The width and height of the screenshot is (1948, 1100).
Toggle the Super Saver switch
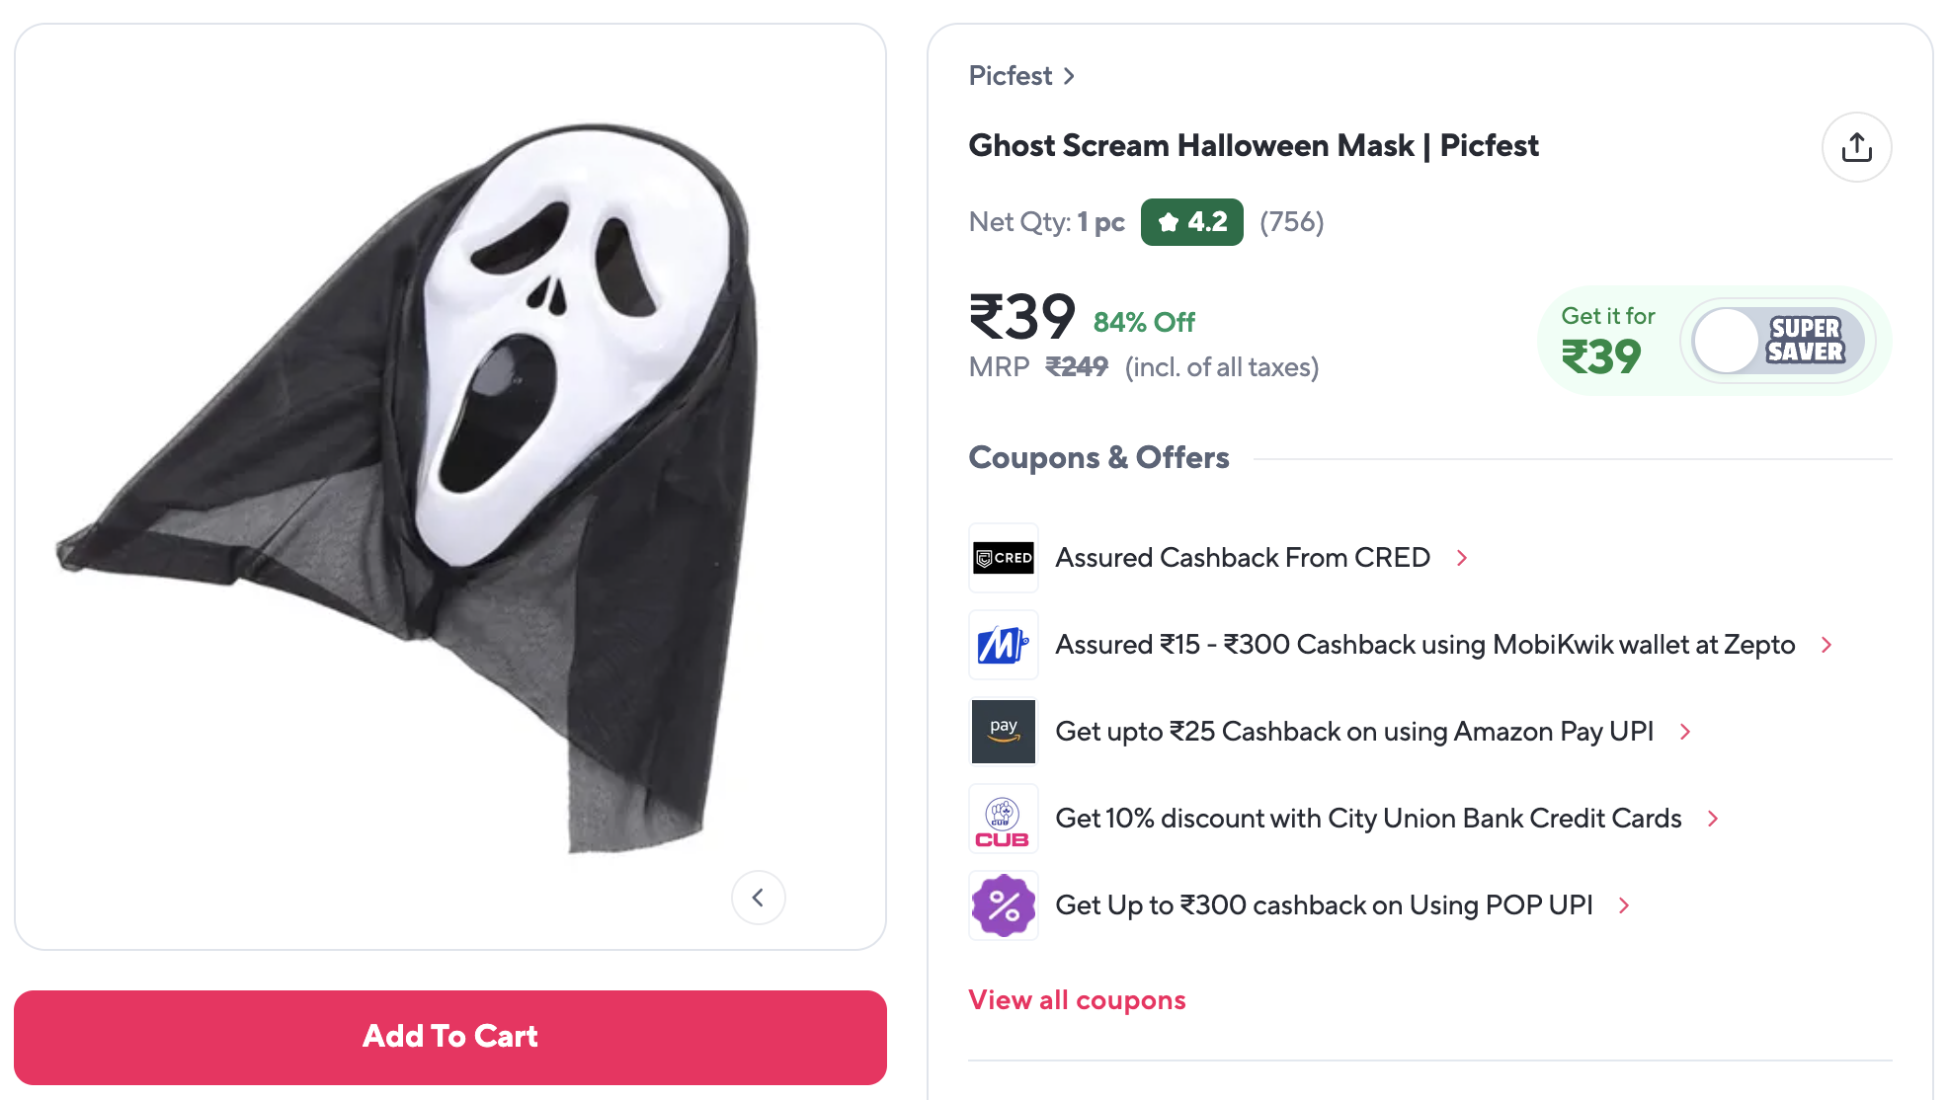(1777, 341)
